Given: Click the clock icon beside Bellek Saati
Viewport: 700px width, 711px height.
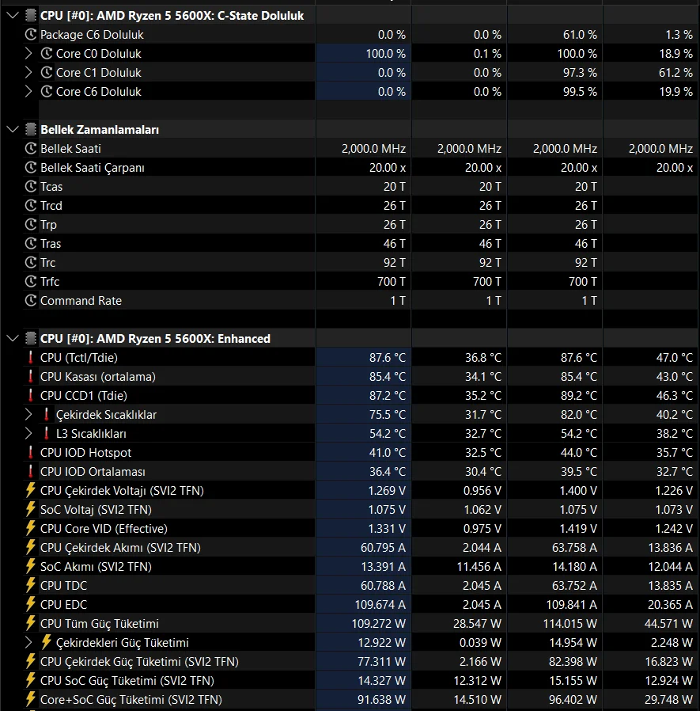Looking at the screenshot, I should pyautogui.click(x=30, y=149).
